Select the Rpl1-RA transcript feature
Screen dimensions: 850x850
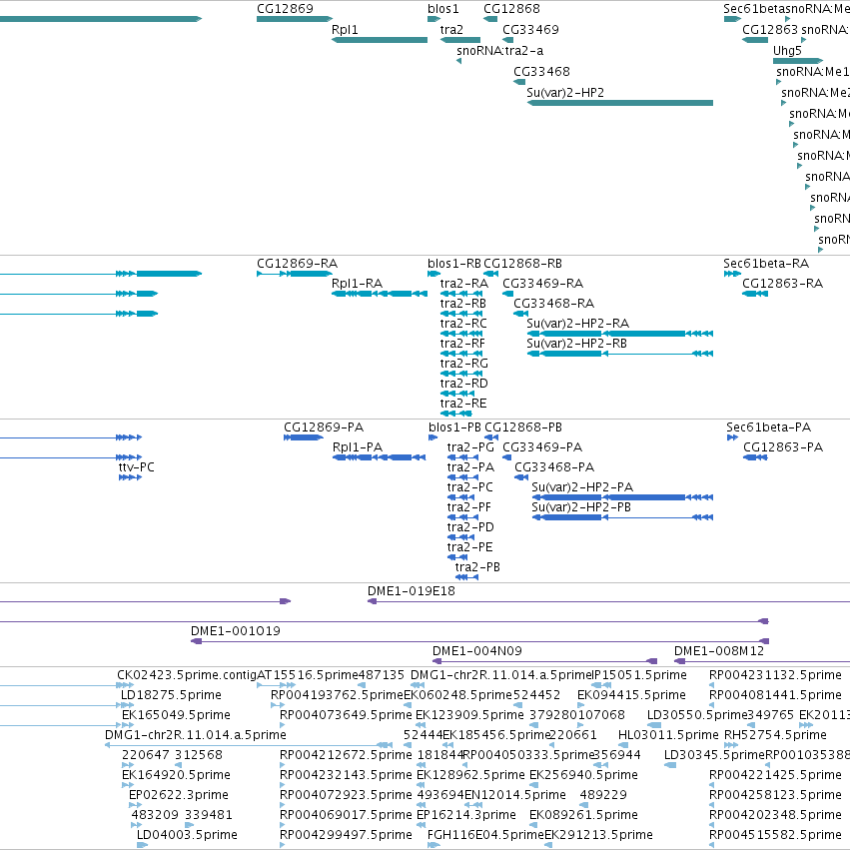(x=380, y=294)
